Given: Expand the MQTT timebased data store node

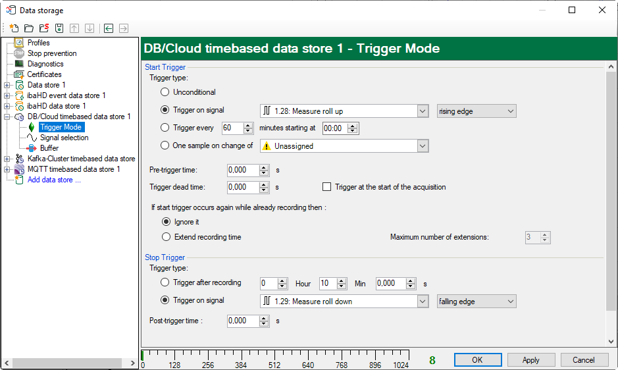Looking at the screenshot, I should pos(7,169).
